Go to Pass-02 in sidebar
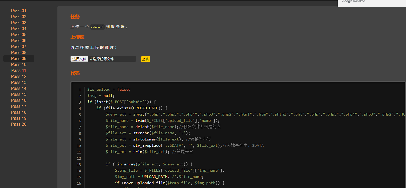The image size is (406, 188). 19,17
